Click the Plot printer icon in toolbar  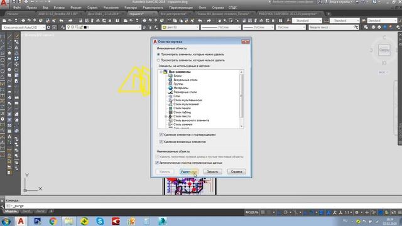click(23, 21)
